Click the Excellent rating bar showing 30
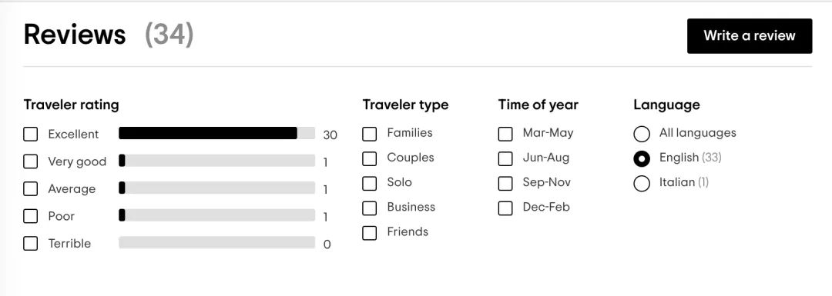Viewport: 832px width, 296px height. coord(217,134)
